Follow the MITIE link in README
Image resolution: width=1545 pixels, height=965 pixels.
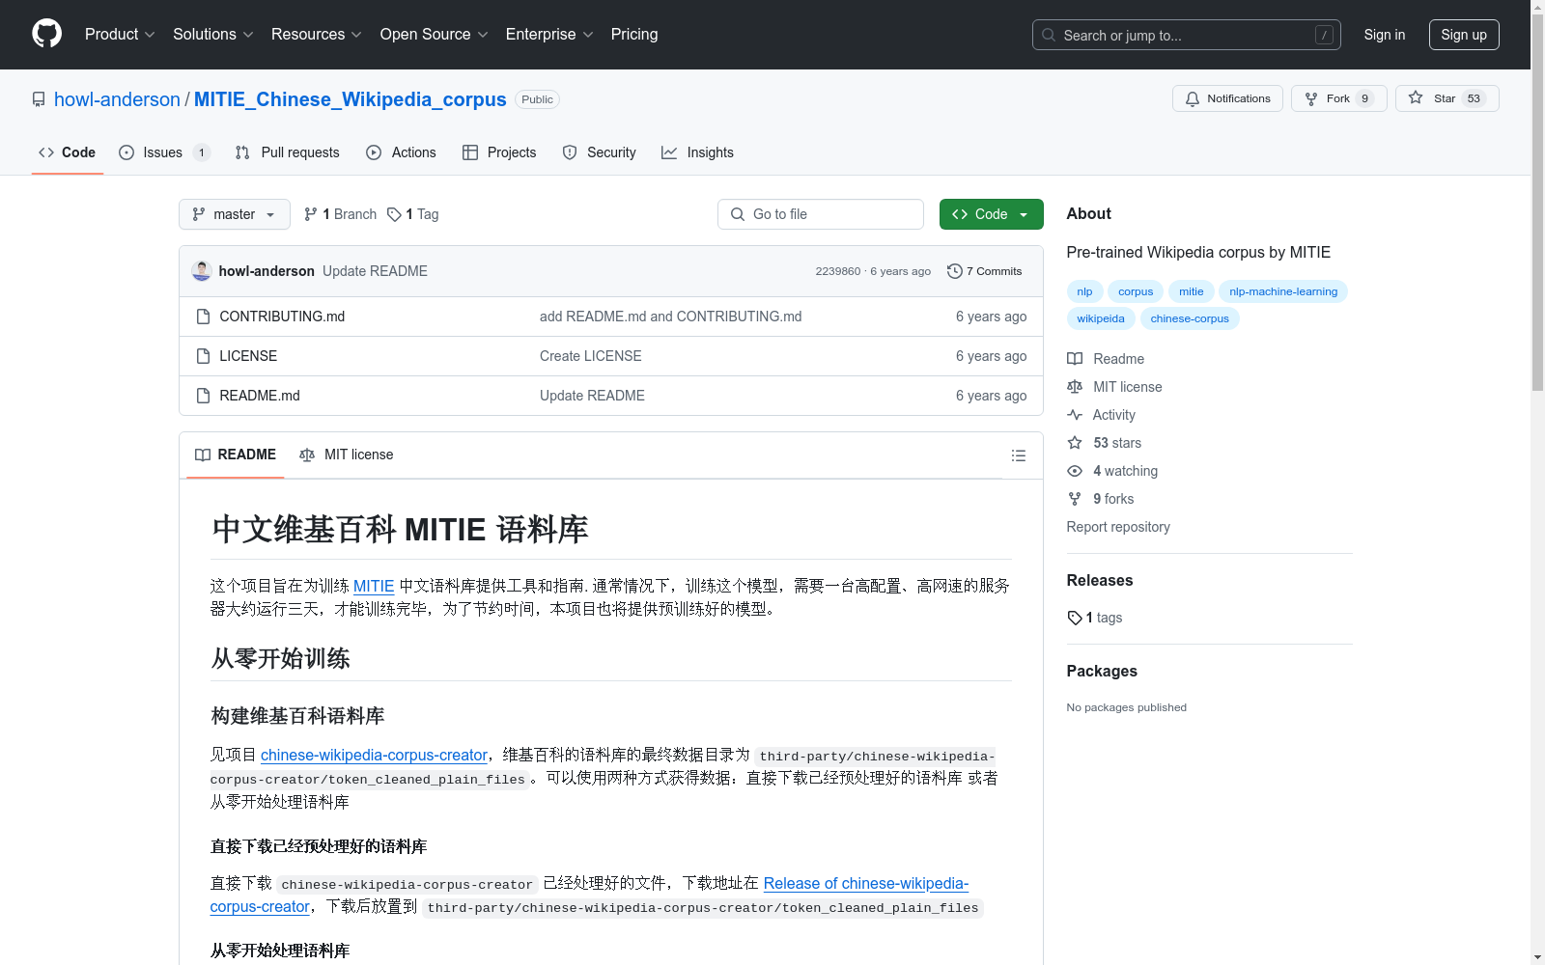(x=374, y=586)
